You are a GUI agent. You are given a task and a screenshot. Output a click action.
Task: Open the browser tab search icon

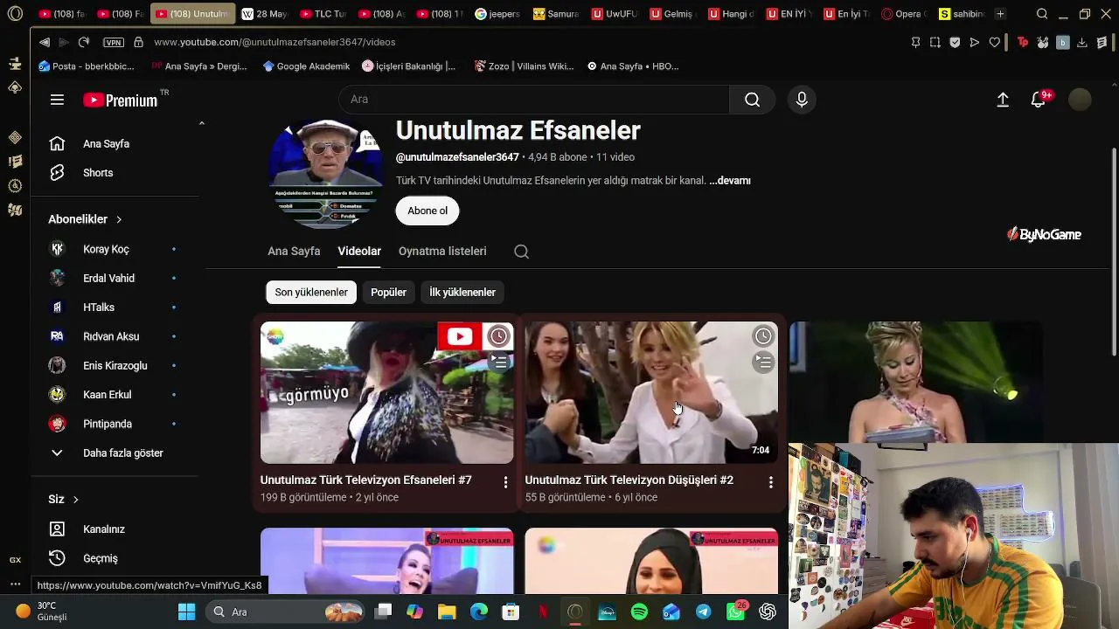point(1042,14)
